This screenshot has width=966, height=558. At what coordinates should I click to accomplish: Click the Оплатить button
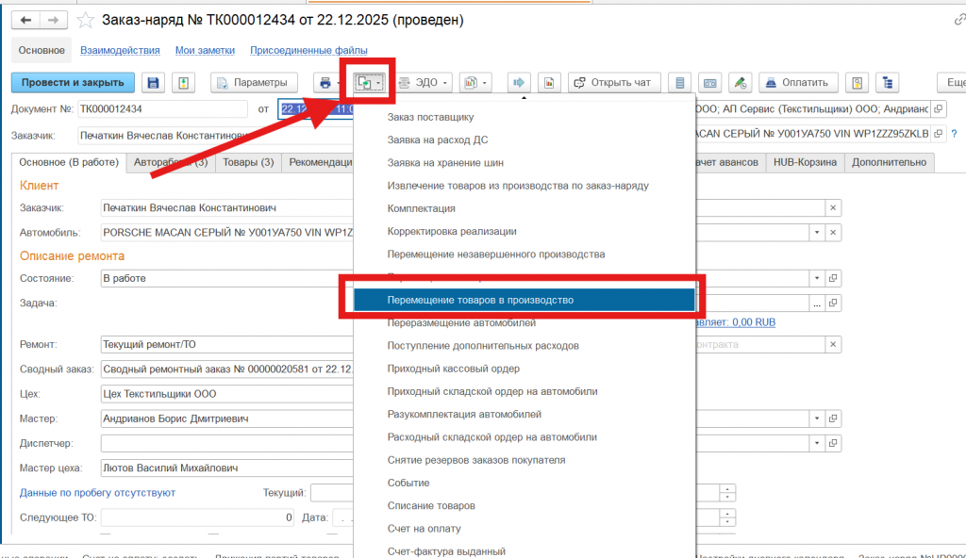[797, 83]
